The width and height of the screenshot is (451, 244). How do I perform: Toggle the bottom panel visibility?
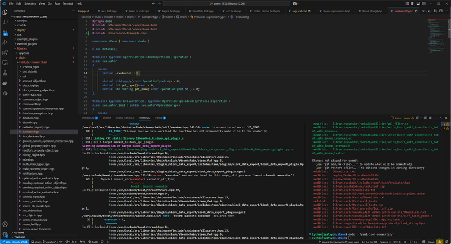tap(418, 3)
